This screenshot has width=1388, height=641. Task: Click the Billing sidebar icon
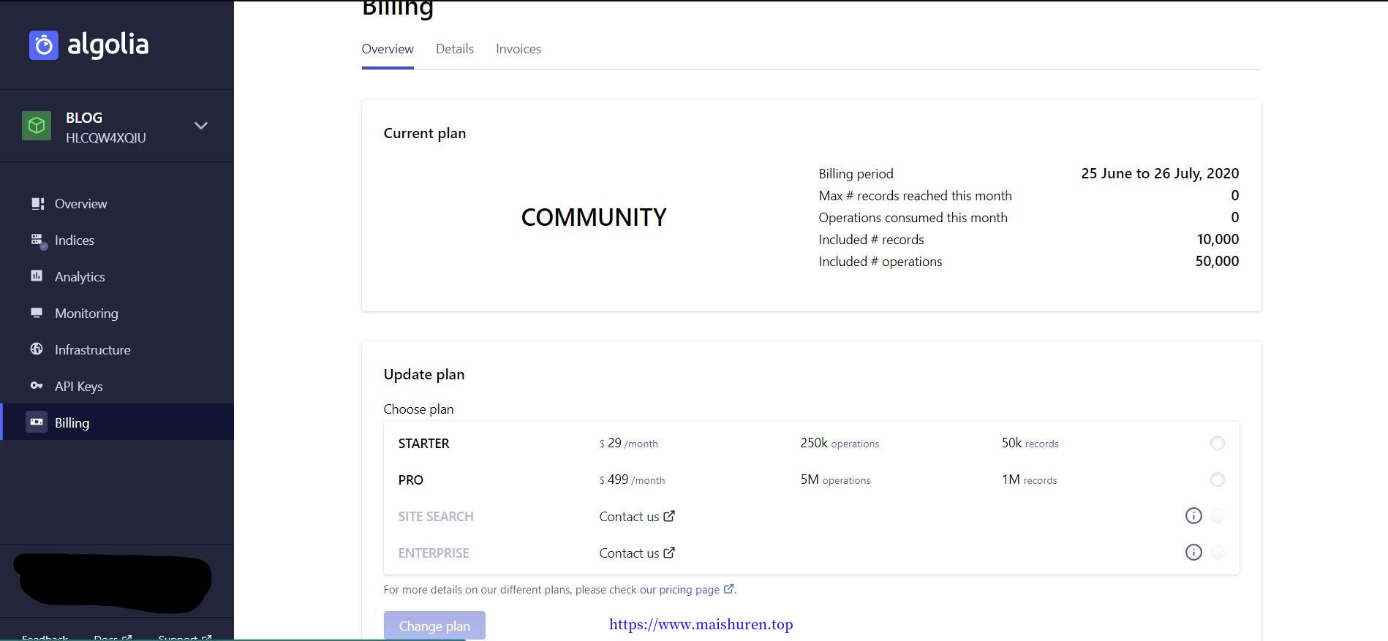pyautogui.click(x=37, y=422)
